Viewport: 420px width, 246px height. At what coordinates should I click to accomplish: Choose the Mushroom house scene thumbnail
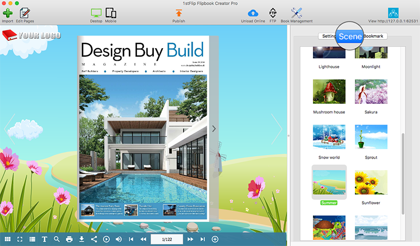pyautogui.click(x=329, y=92)
